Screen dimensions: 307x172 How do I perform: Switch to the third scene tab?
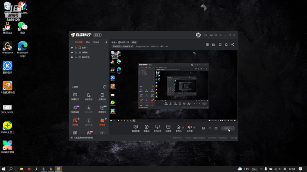pos(96,42)
